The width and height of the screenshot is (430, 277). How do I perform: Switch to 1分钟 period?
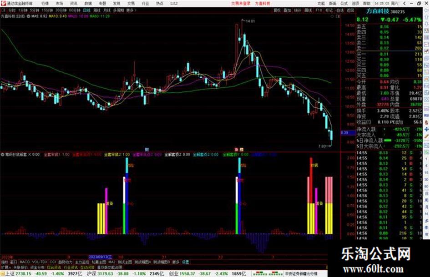(x=23, y=10)
